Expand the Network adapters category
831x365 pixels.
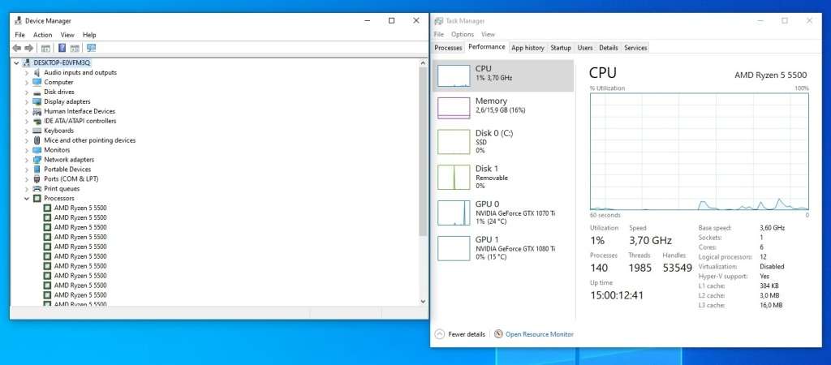point(27,160)
